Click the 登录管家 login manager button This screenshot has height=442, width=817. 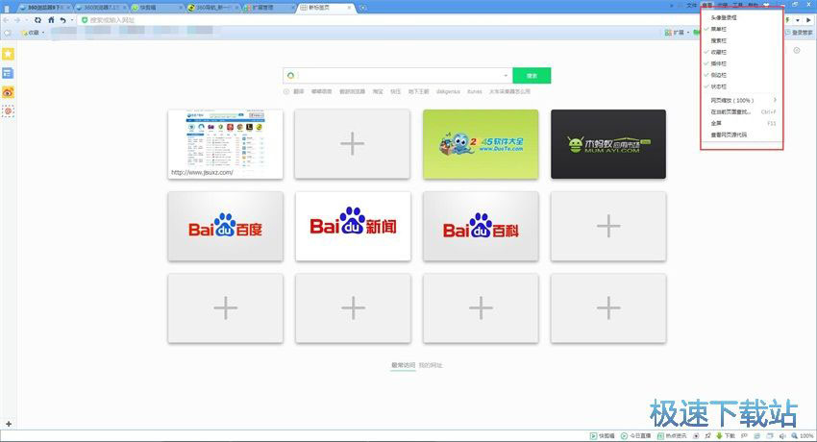799,33
